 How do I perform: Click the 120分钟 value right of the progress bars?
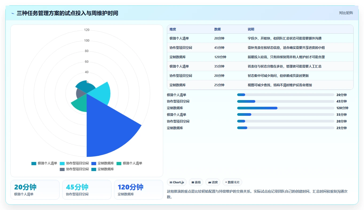[x=342, y=108]
